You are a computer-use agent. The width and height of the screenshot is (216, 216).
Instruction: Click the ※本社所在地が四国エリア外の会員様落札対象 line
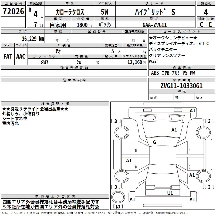coord(51,207)
